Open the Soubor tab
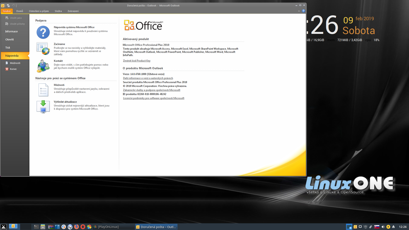This screenshot has width=409, height=230. point(7,11)
